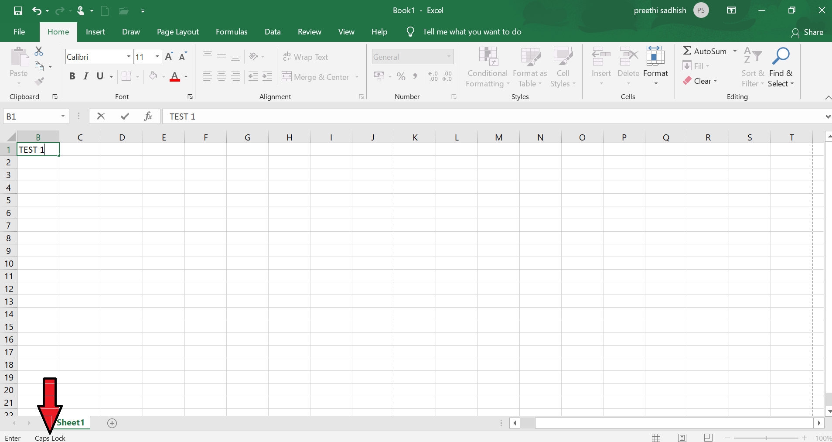Open Find & Select tool

pos(781,66)
